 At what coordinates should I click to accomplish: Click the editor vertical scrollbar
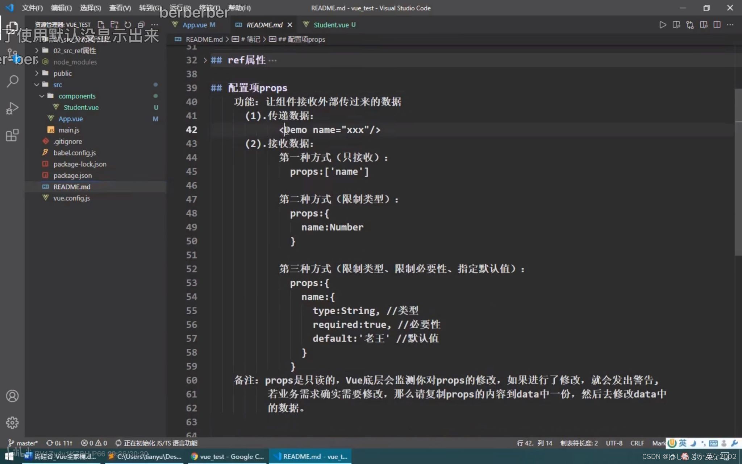point(738,172)
